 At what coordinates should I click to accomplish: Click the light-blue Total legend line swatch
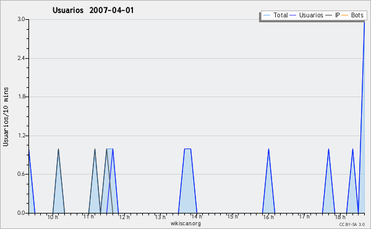[267, 15]
